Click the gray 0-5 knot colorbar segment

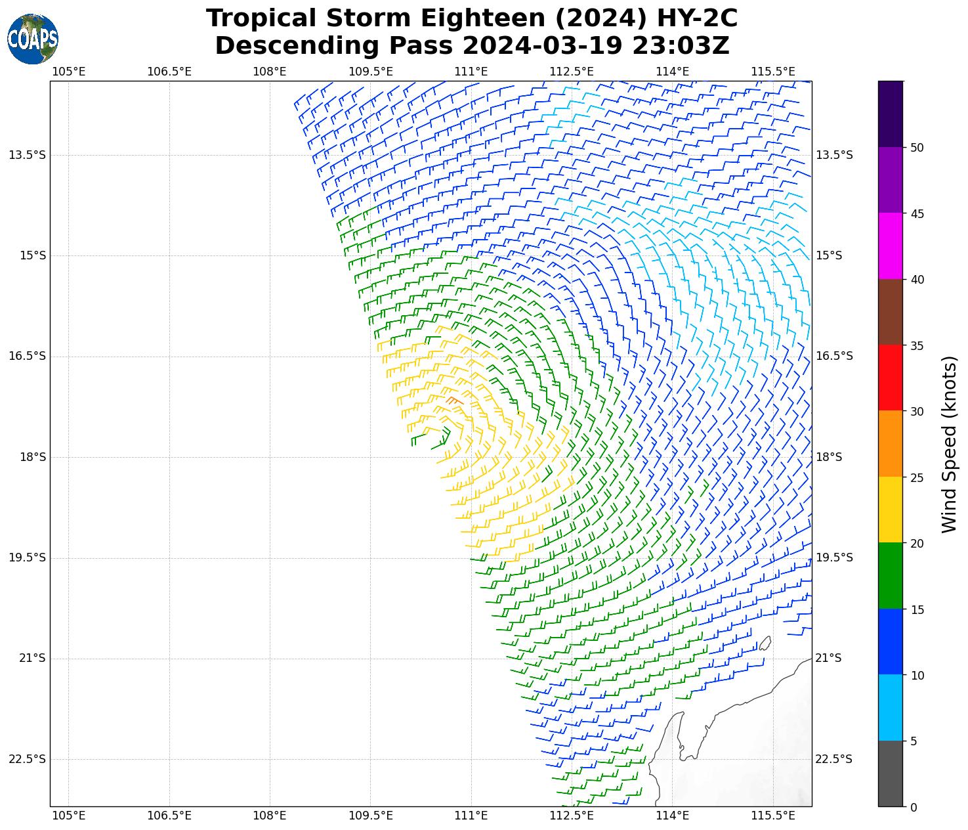pos(891,774)
